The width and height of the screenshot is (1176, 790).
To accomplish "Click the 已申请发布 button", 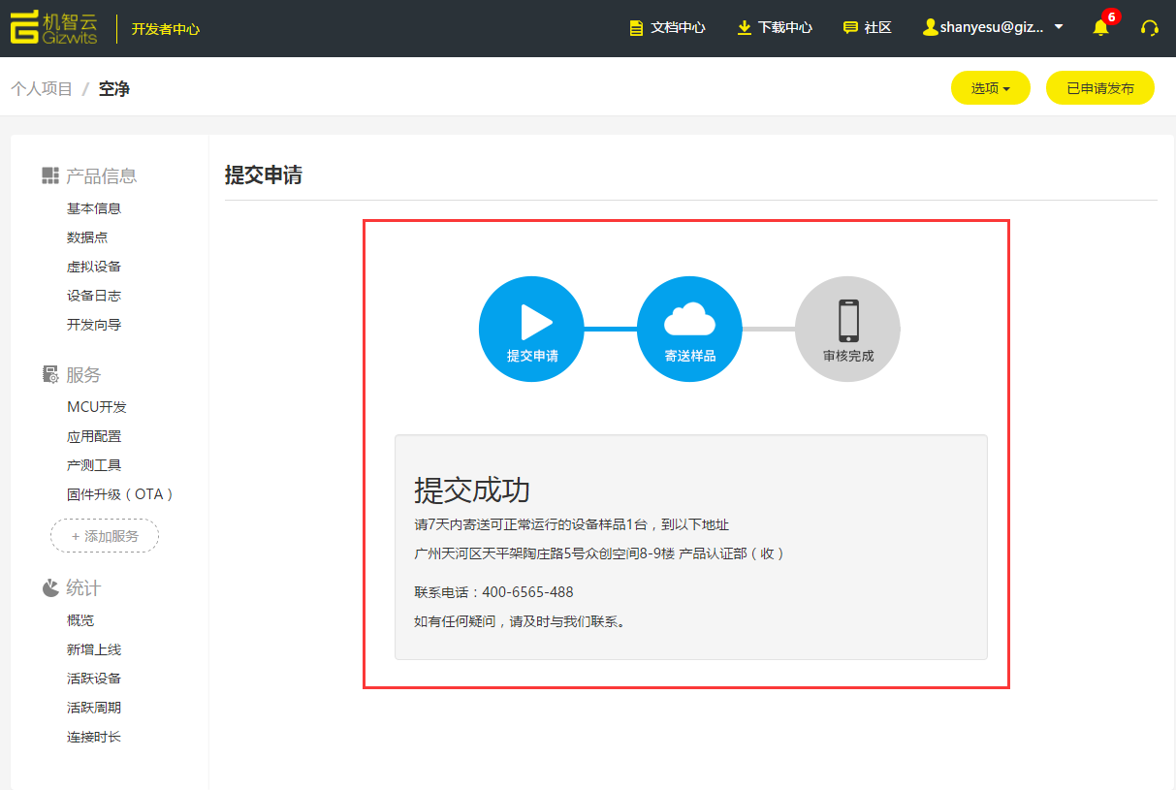I will [1099, 88].
